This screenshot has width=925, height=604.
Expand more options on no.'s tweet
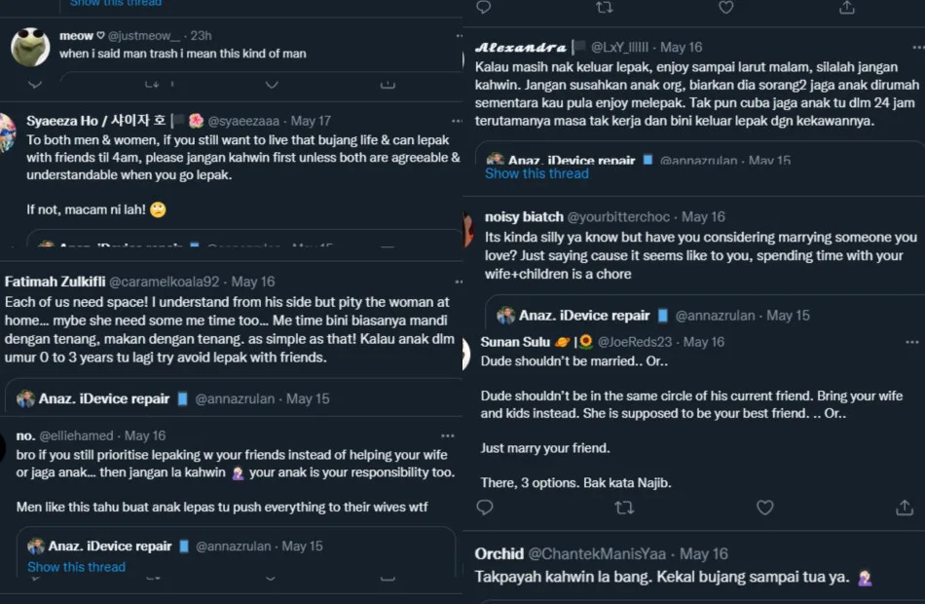coord(448,435)
